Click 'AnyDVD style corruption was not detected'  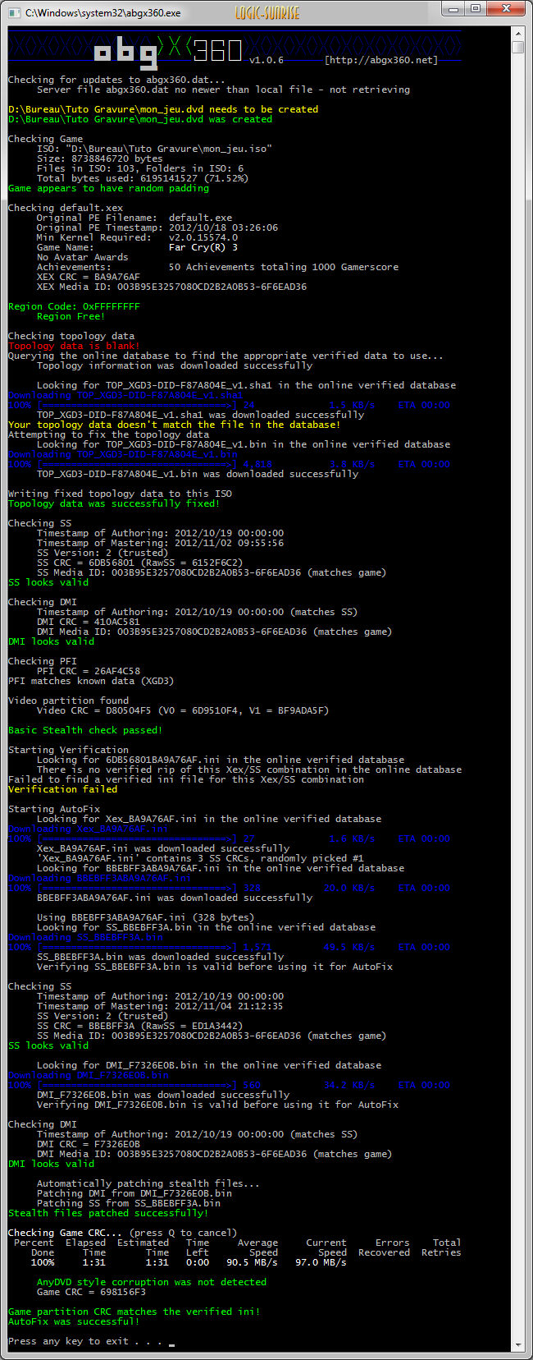(152, 1282)
